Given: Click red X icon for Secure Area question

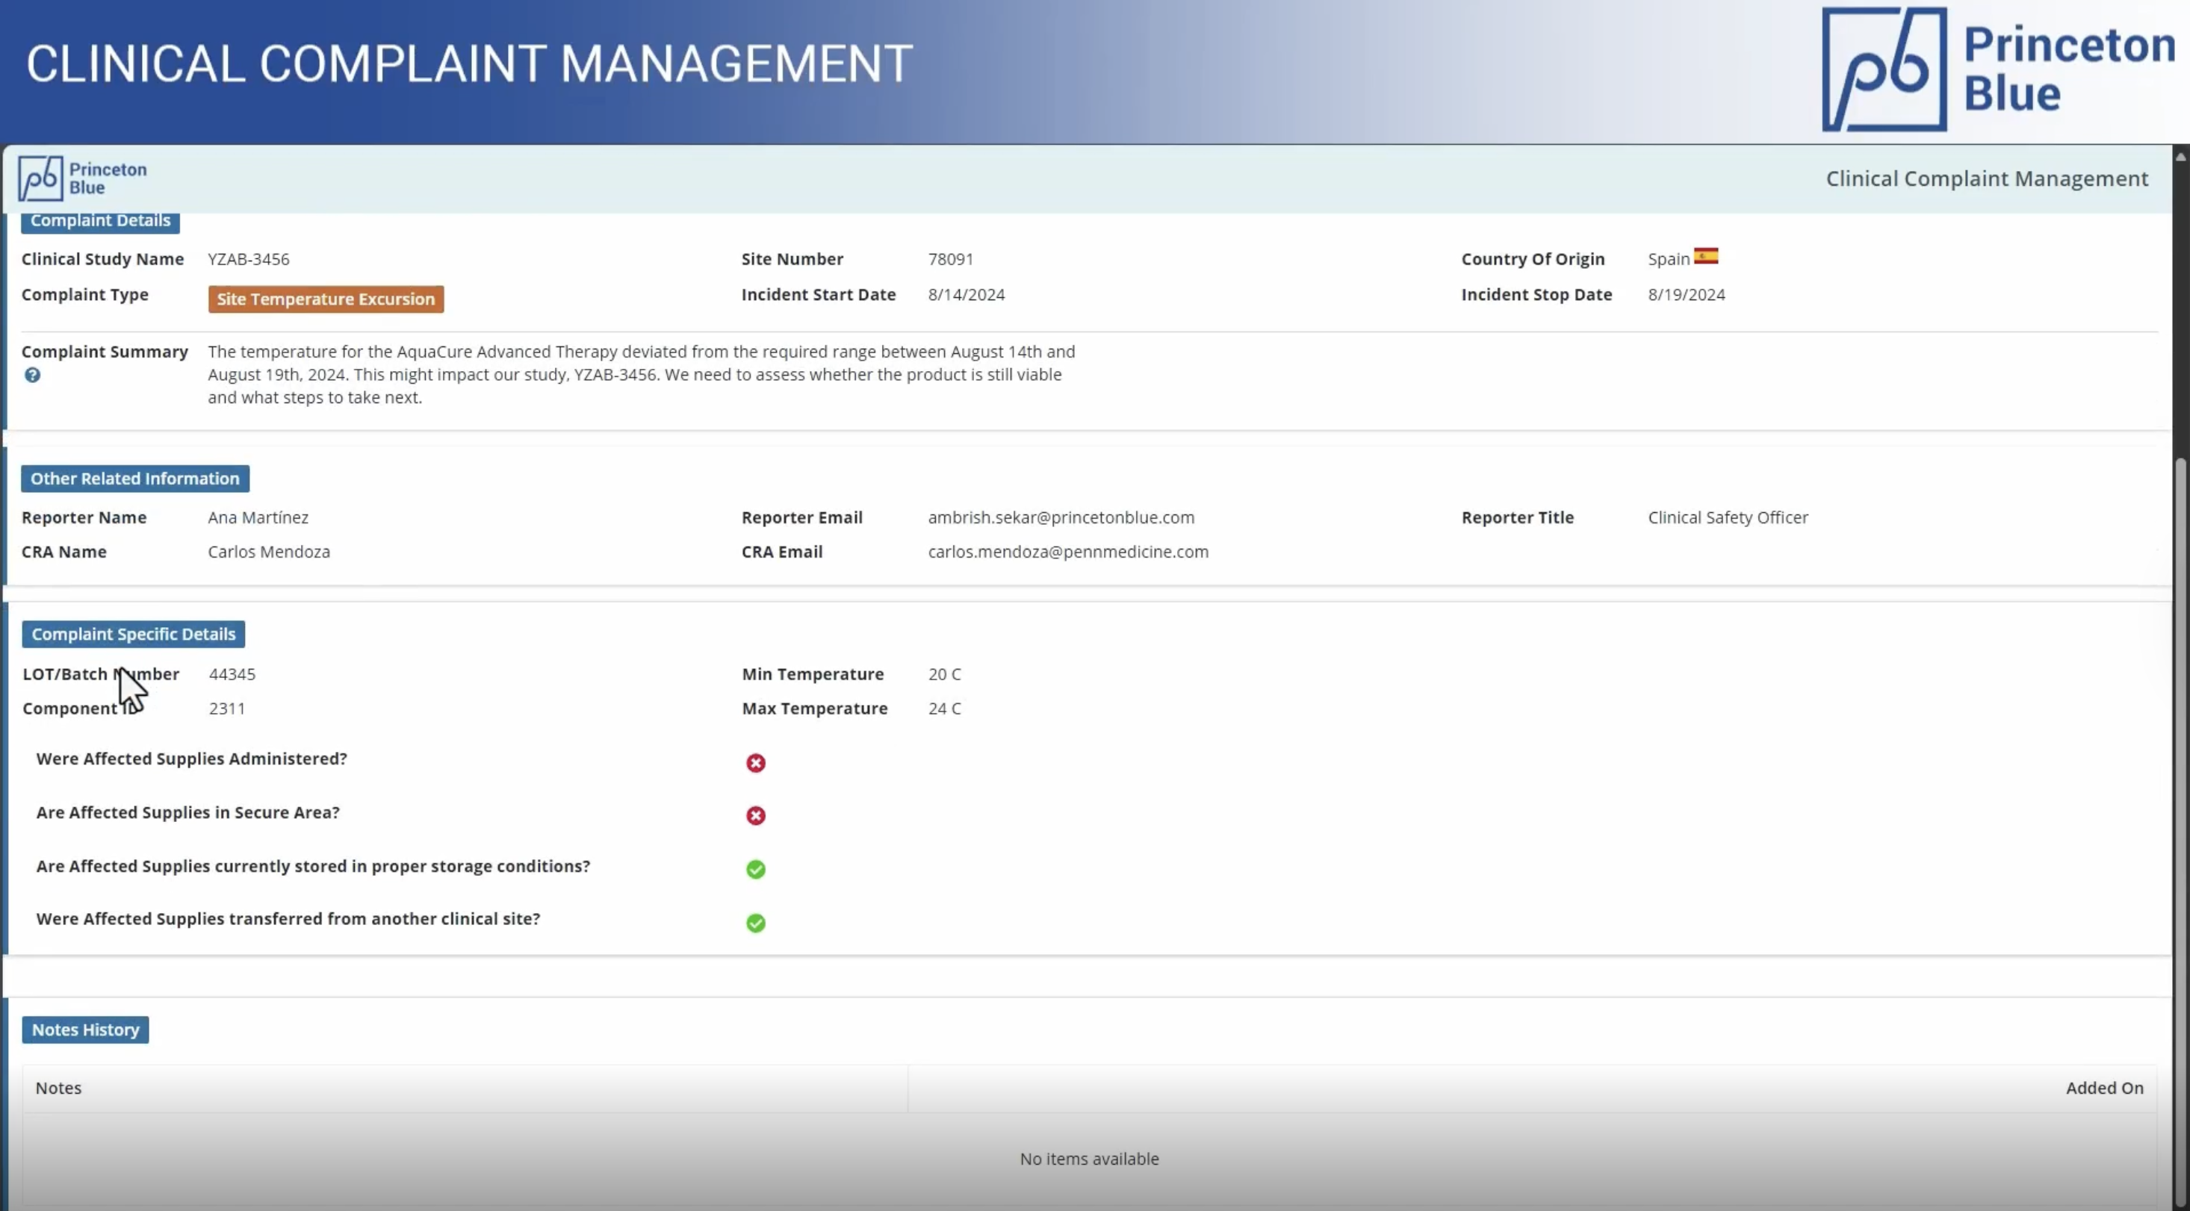Looking at the screenshot, I should 755,816.
